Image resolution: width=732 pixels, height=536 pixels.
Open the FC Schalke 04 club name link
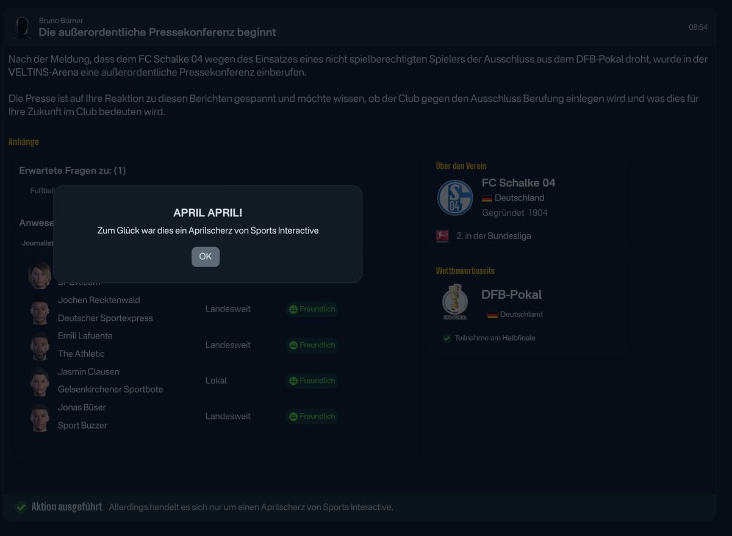click(x=518, y=183)
